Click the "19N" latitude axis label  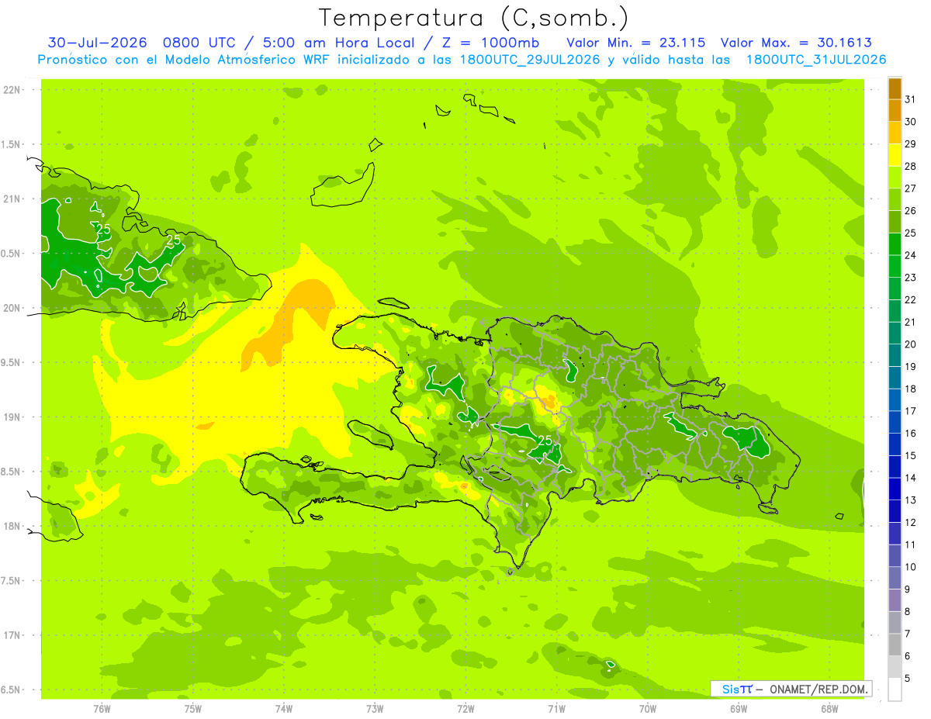pos(13,417)
